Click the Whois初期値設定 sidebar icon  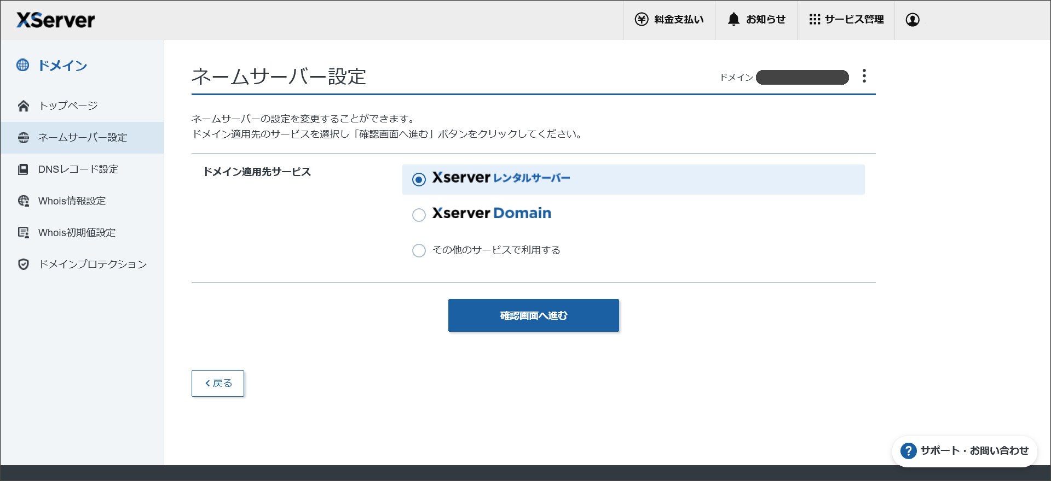click(24, 233)
